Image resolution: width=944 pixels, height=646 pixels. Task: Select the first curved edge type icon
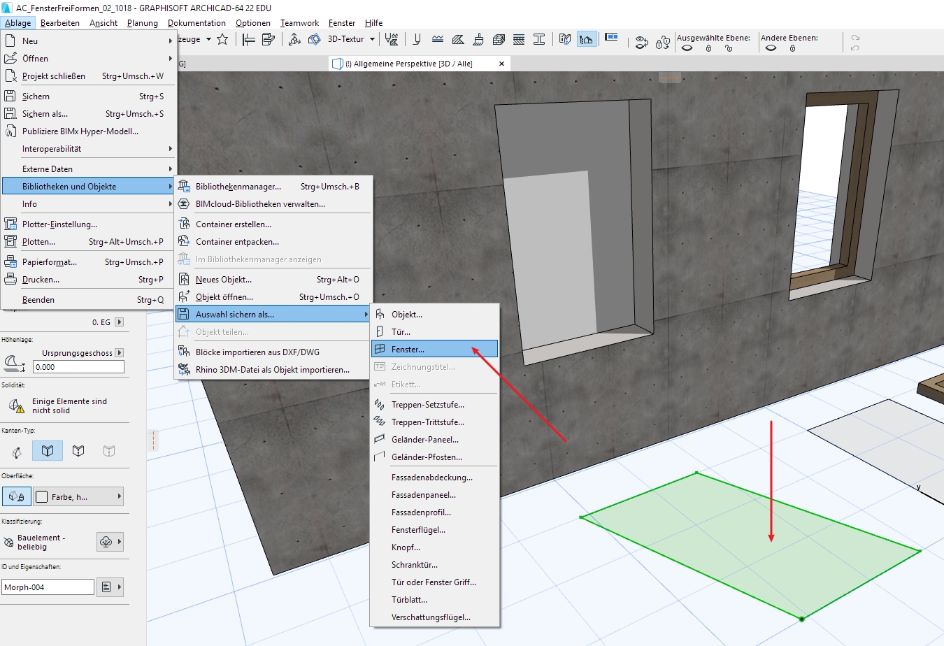pos(17,452)
